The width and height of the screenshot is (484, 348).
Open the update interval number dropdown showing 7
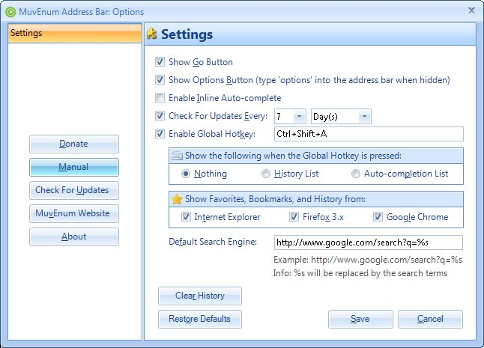298,117
